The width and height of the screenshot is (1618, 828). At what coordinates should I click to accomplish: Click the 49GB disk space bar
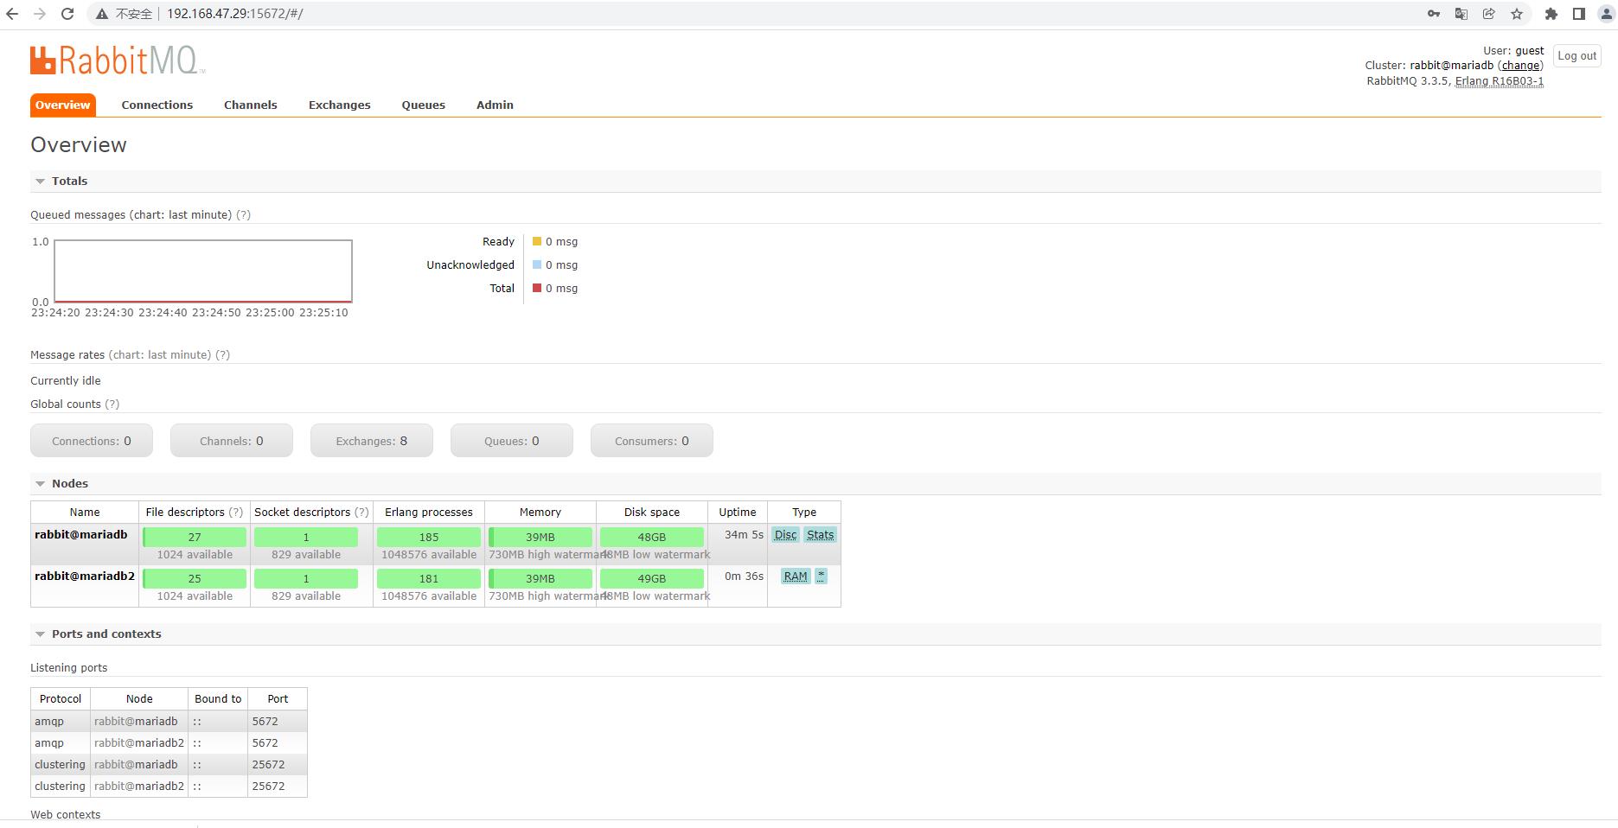(652, 578)
